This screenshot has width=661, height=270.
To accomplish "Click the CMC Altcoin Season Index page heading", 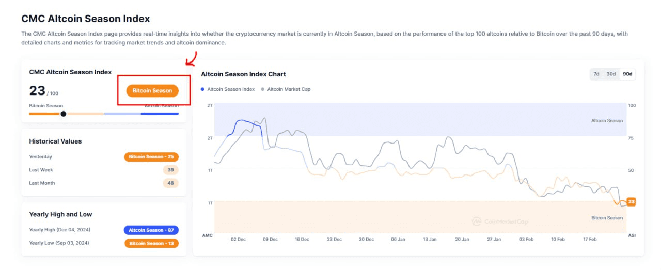I will coord(85,19).
